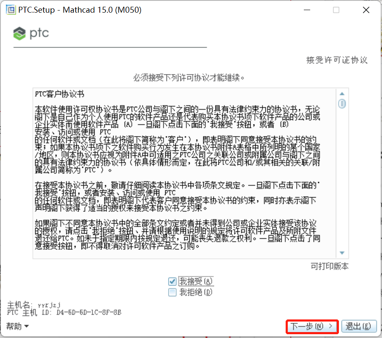382x338 pixels.
Task: Open the 可打印版本 link
Action: 329,266
